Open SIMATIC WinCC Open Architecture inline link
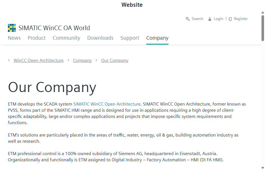This screenshot has width=266, height=170. (x=107, y=104)
